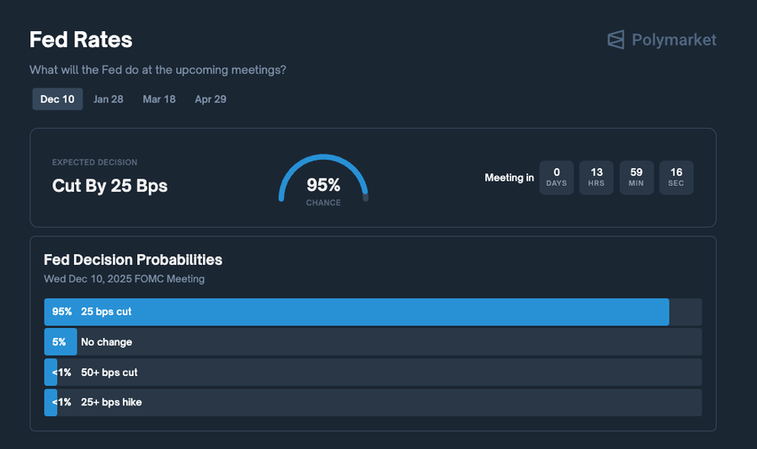Click the 13 Hrs countdown box
This screenshot has height=449, width=757.
(x=597, y=177)
